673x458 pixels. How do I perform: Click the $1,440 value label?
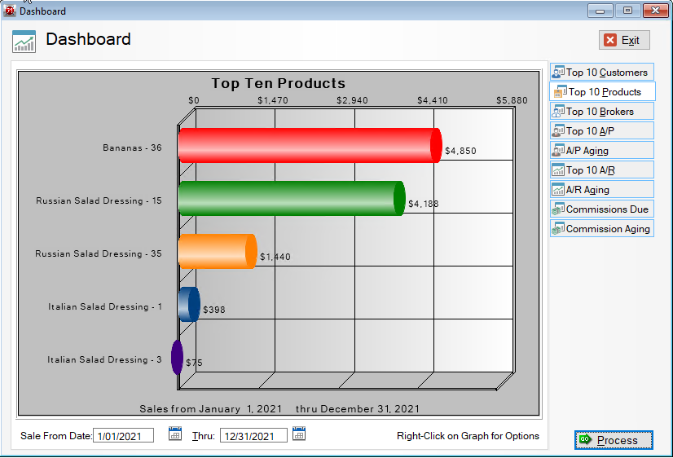click(x=275, y=257)
